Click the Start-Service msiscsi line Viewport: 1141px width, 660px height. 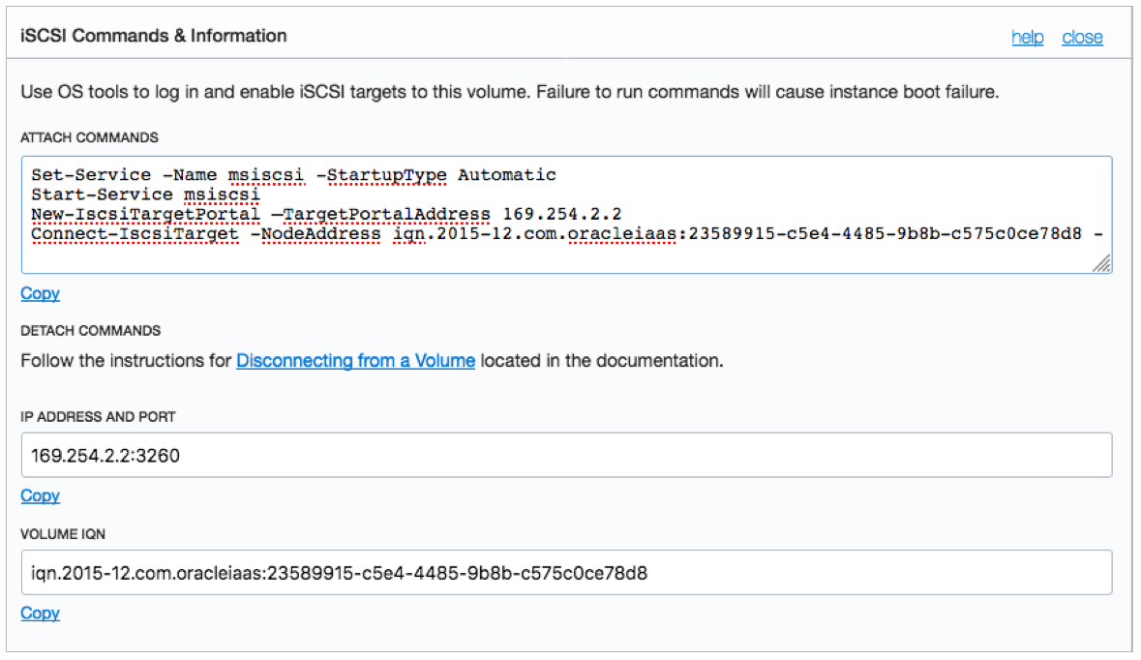point(145,195)
